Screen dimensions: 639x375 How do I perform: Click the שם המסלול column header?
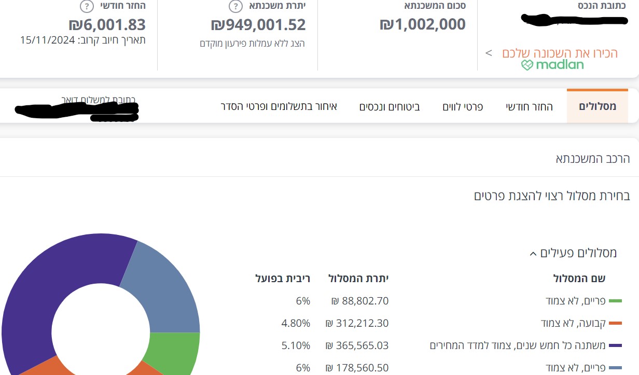579,279
